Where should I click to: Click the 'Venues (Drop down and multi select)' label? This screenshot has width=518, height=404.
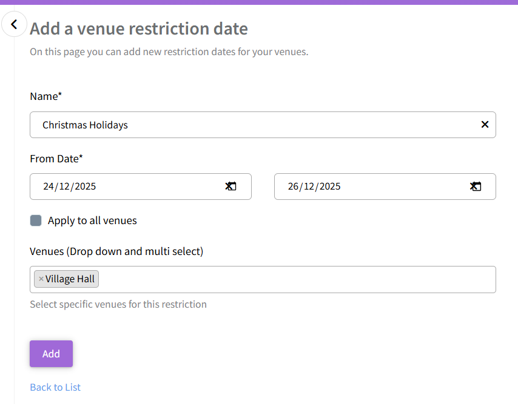(x=116, y=251)
